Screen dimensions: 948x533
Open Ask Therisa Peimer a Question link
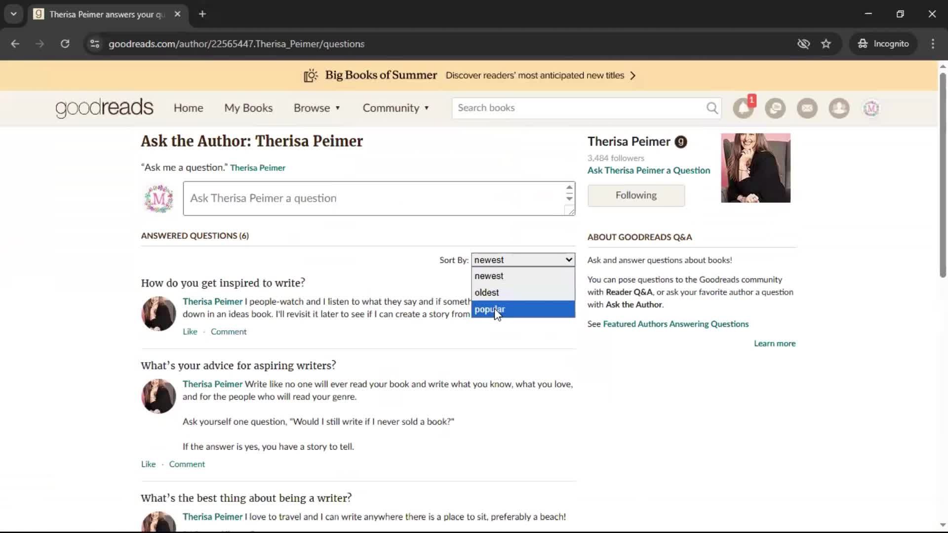[x=649, y=170]
